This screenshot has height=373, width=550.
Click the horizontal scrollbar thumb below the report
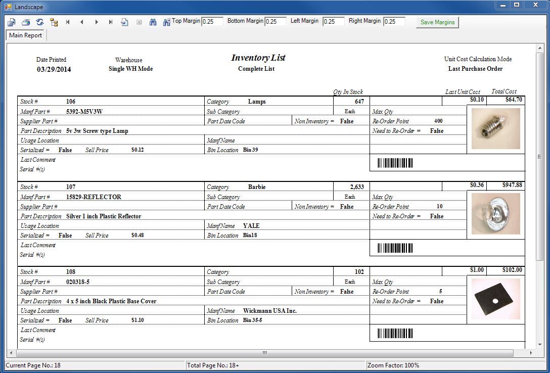coord(264,353)
